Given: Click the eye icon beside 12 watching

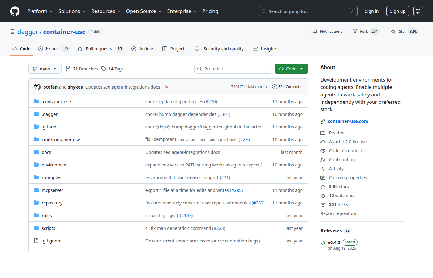Looking at the screenshot, I should (323, 196).
